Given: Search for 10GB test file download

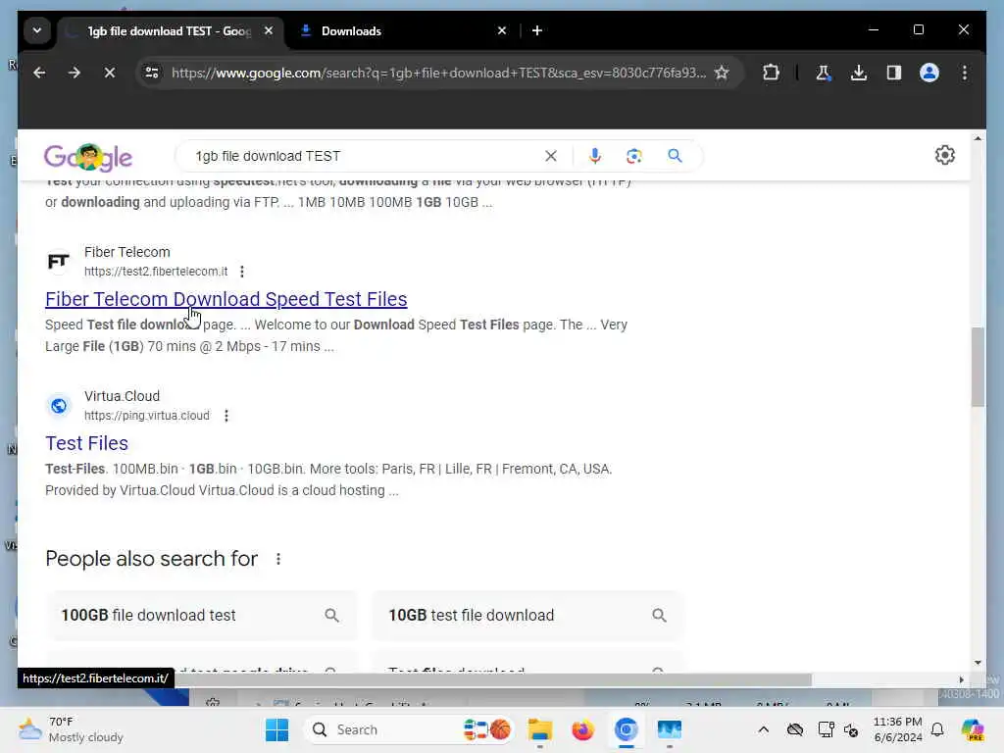Looking at the screenshot, I should (x=527, y=616).
